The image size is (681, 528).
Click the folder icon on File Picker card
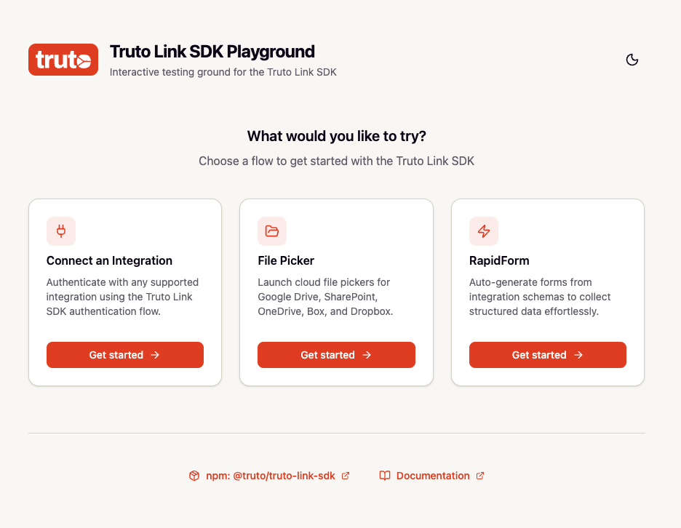tap(272, 231)
